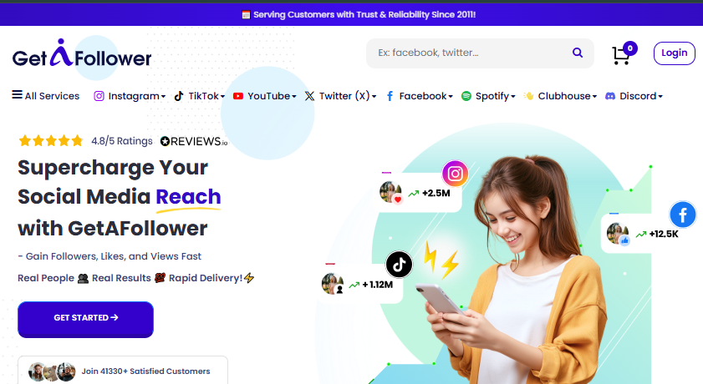Click the GetAFollower logo
The image size is (703, 384).
[82, 54]
